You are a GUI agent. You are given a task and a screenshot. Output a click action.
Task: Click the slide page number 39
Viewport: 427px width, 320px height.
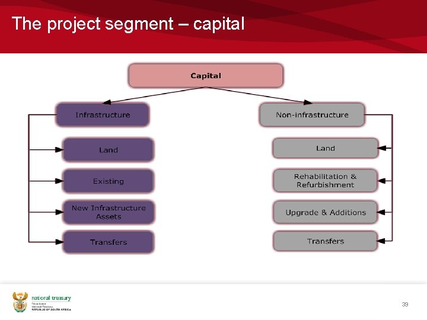coord(405,304)
